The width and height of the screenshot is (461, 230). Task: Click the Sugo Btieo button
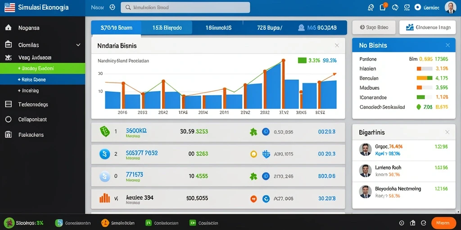click(374, 27)
